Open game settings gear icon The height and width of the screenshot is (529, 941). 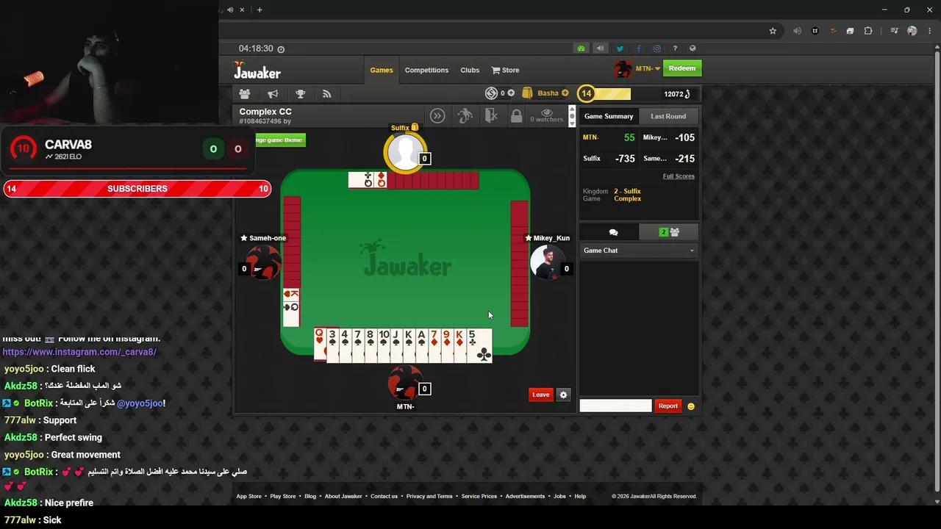point(563,395)
